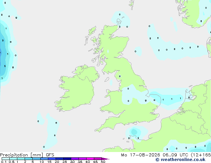
Task: Click the 'GFS' model label
Action: point(50,155)
